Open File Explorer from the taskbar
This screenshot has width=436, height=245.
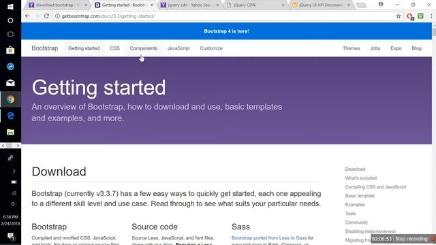pos(10,132)
